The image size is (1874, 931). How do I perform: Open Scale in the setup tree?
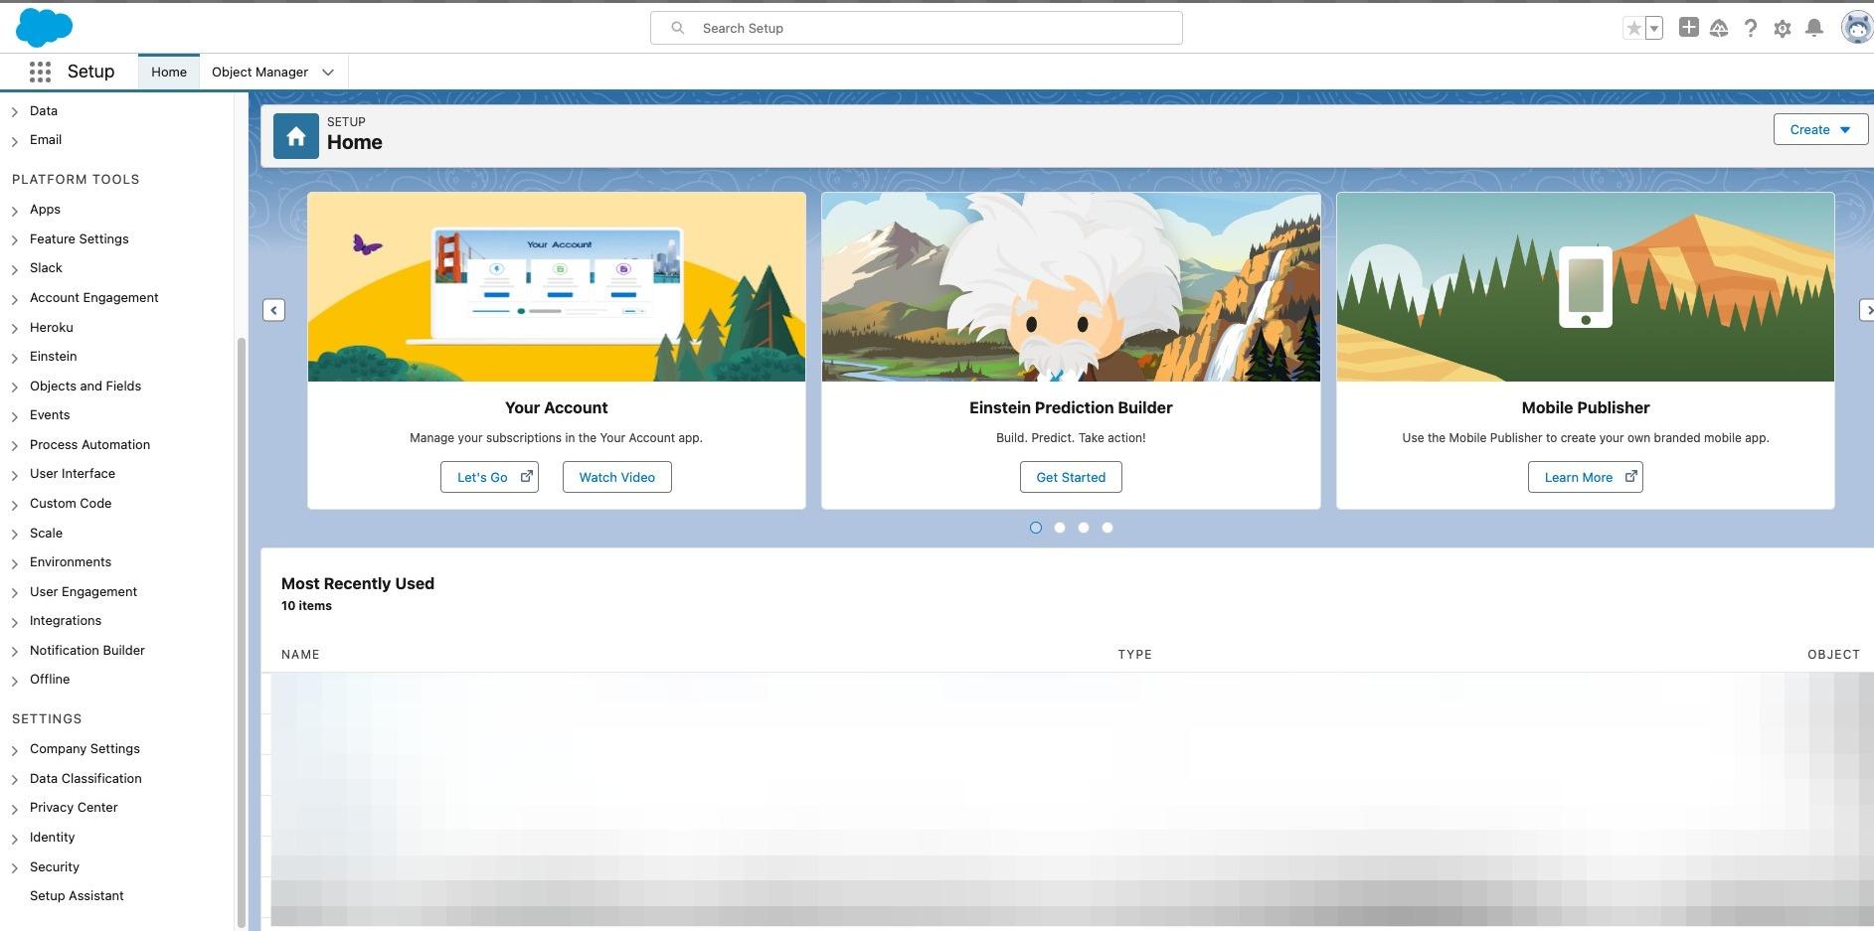(x=46, y=533)
